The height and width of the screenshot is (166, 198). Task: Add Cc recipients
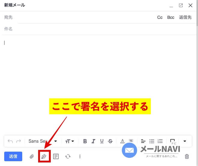(x=160, y=17)
